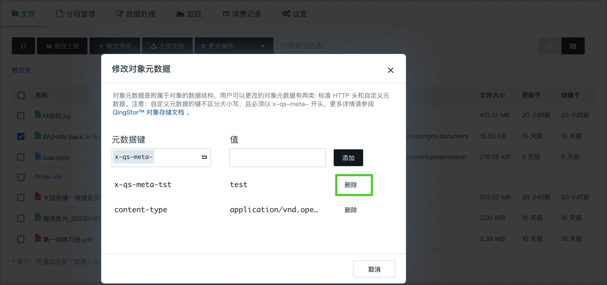The width and height of the screenshot is (607, 285).
Task: Click the x-qs-meta-tst key text
Action: pos(143,185)
